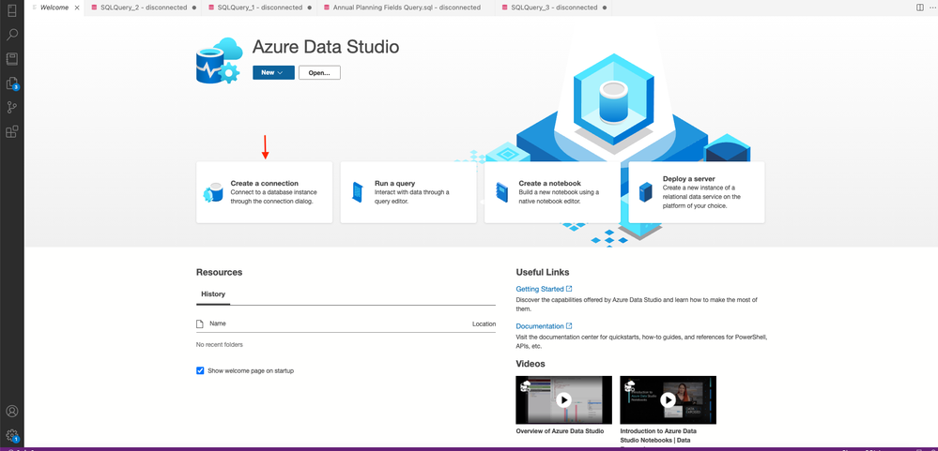This screenshot has width=938, height=451.
Task: Switch to the SQLQuery_1 tab
Action: (x=259, y=8)
